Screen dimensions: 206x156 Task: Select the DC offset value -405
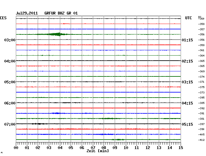201,135
